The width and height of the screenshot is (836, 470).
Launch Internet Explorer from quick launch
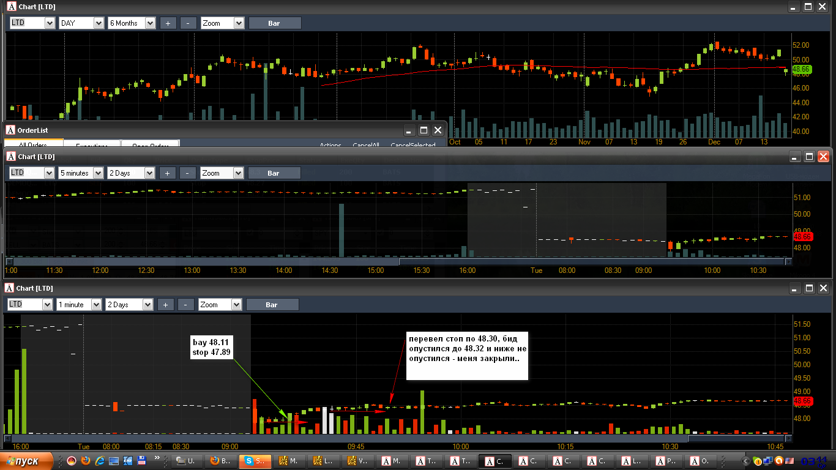click(100, 460)
